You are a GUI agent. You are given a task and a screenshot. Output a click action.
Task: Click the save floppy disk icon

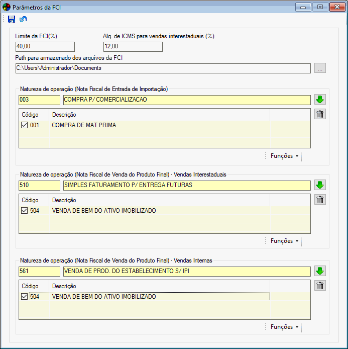(12, 19)
